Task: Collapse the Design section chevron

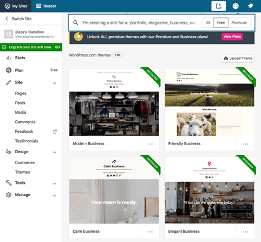Action: point(55,153)
